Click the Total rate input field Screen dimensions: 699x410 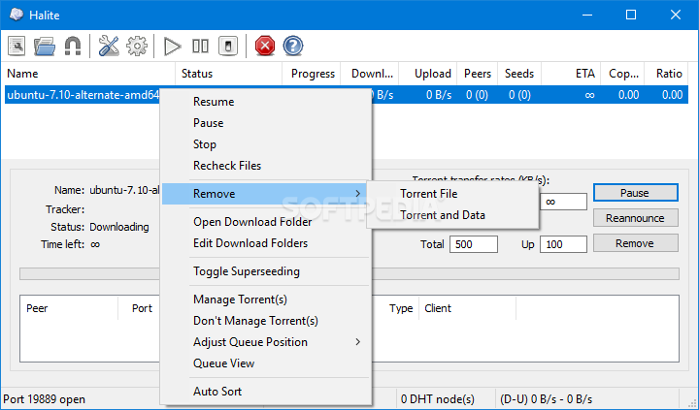click(474, 244)
